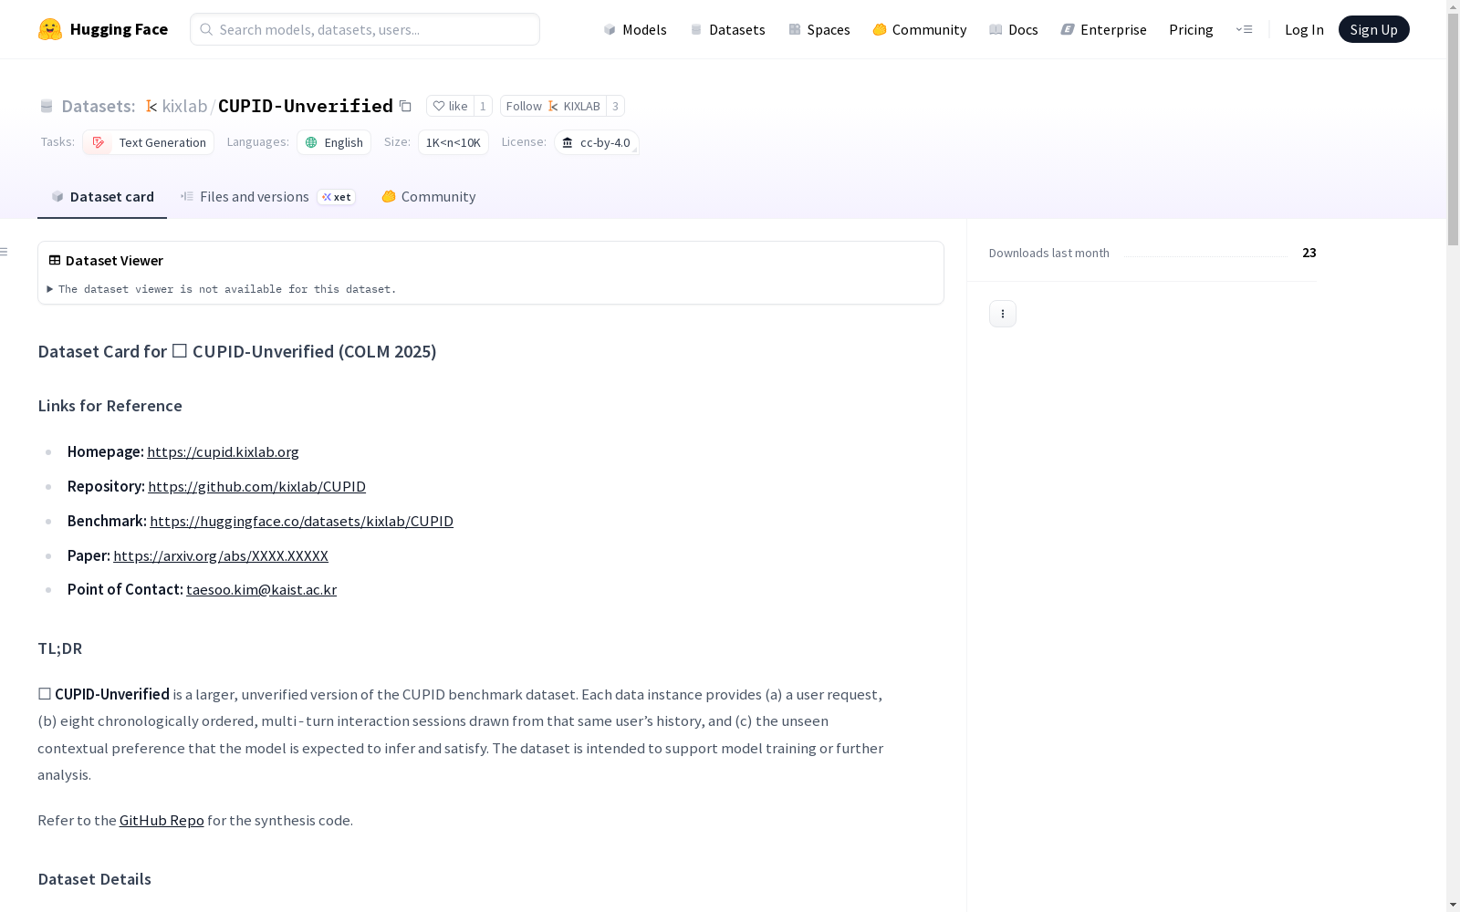Open the CUPID benchmark dataset link
Image resolution: width=1460 pixels, height=912 pixels.
coord(301,521)
